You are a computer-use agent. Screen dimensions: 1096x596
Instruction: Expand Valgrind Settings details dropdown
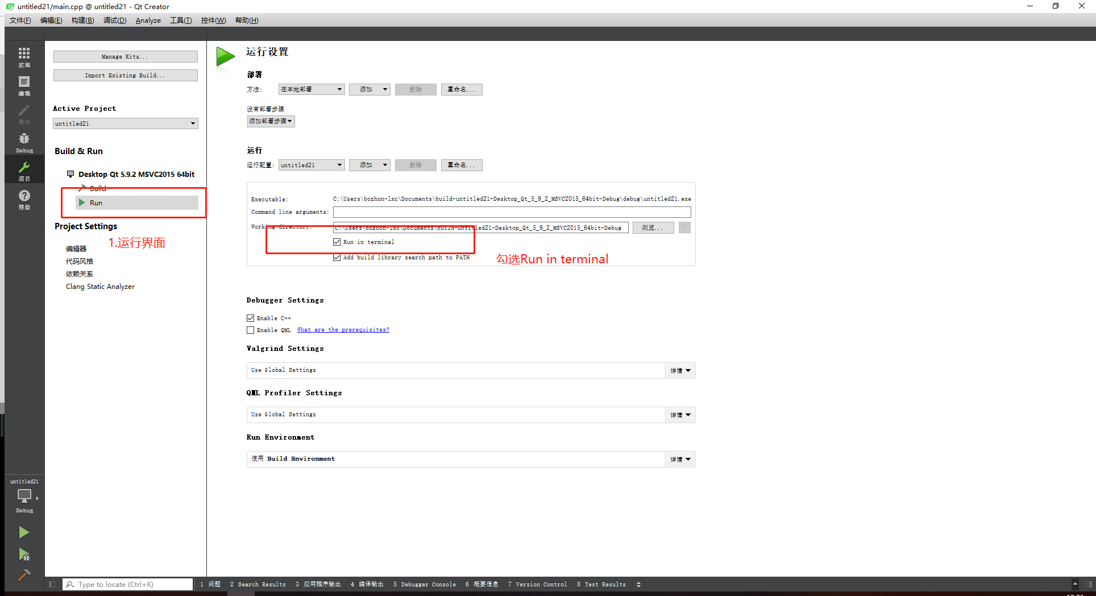pos(680,370)
